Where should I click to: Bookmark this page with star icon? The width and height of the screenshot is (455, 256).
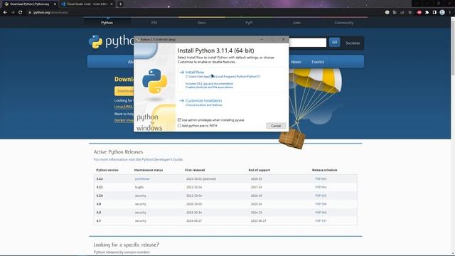click(x=410, y=13)
